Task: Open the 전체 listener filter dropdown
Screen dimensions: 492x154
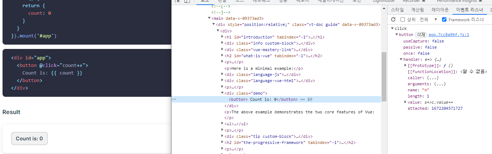Action: (429, 19)
